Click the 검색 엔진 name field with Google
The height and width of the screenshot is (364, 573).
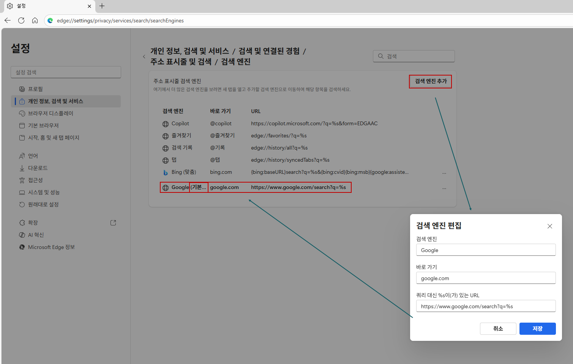pos(486,250)
